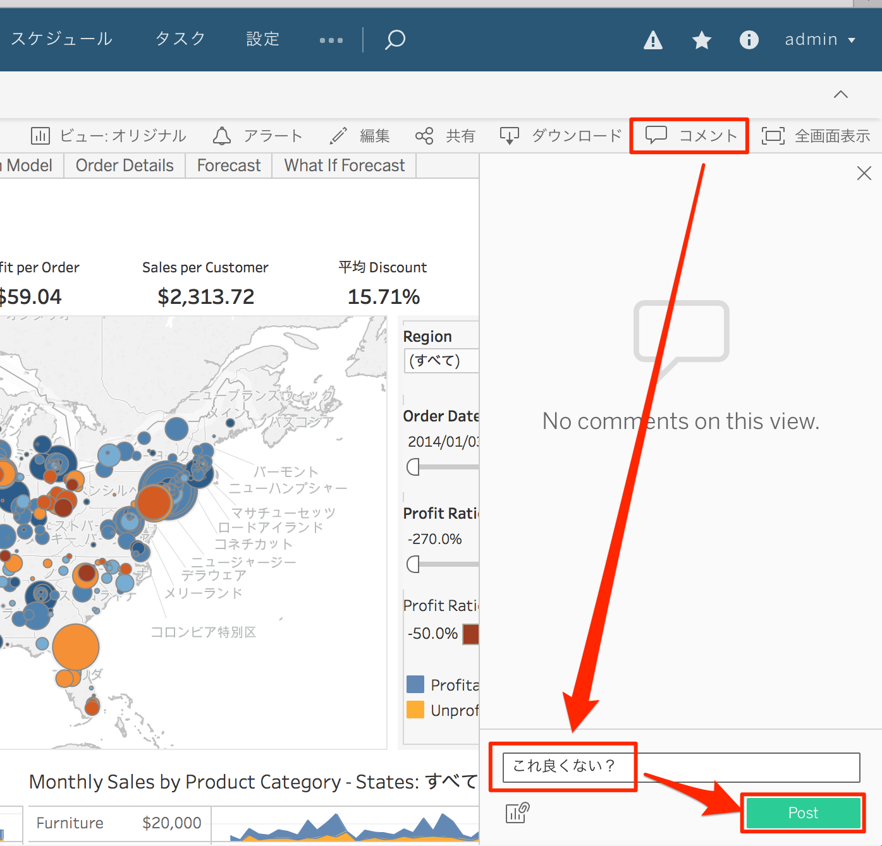Toggle the favorite star for this view

point(701,40)
